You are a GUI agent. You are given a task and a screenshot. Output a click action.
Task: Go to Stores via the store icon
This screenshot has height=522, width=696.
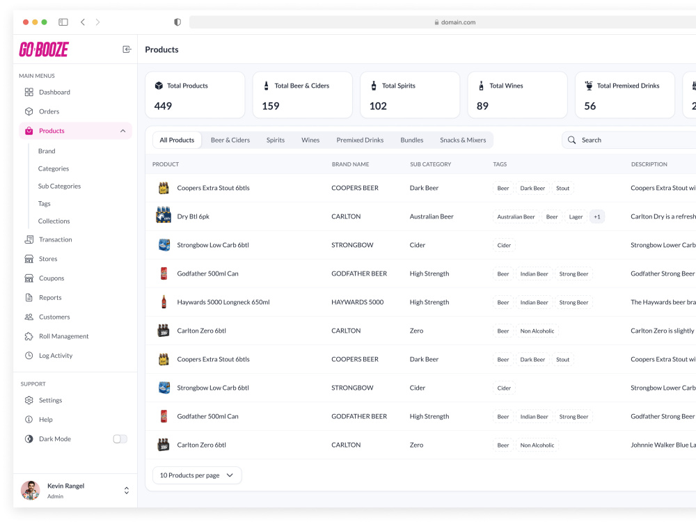coord(29,259)
